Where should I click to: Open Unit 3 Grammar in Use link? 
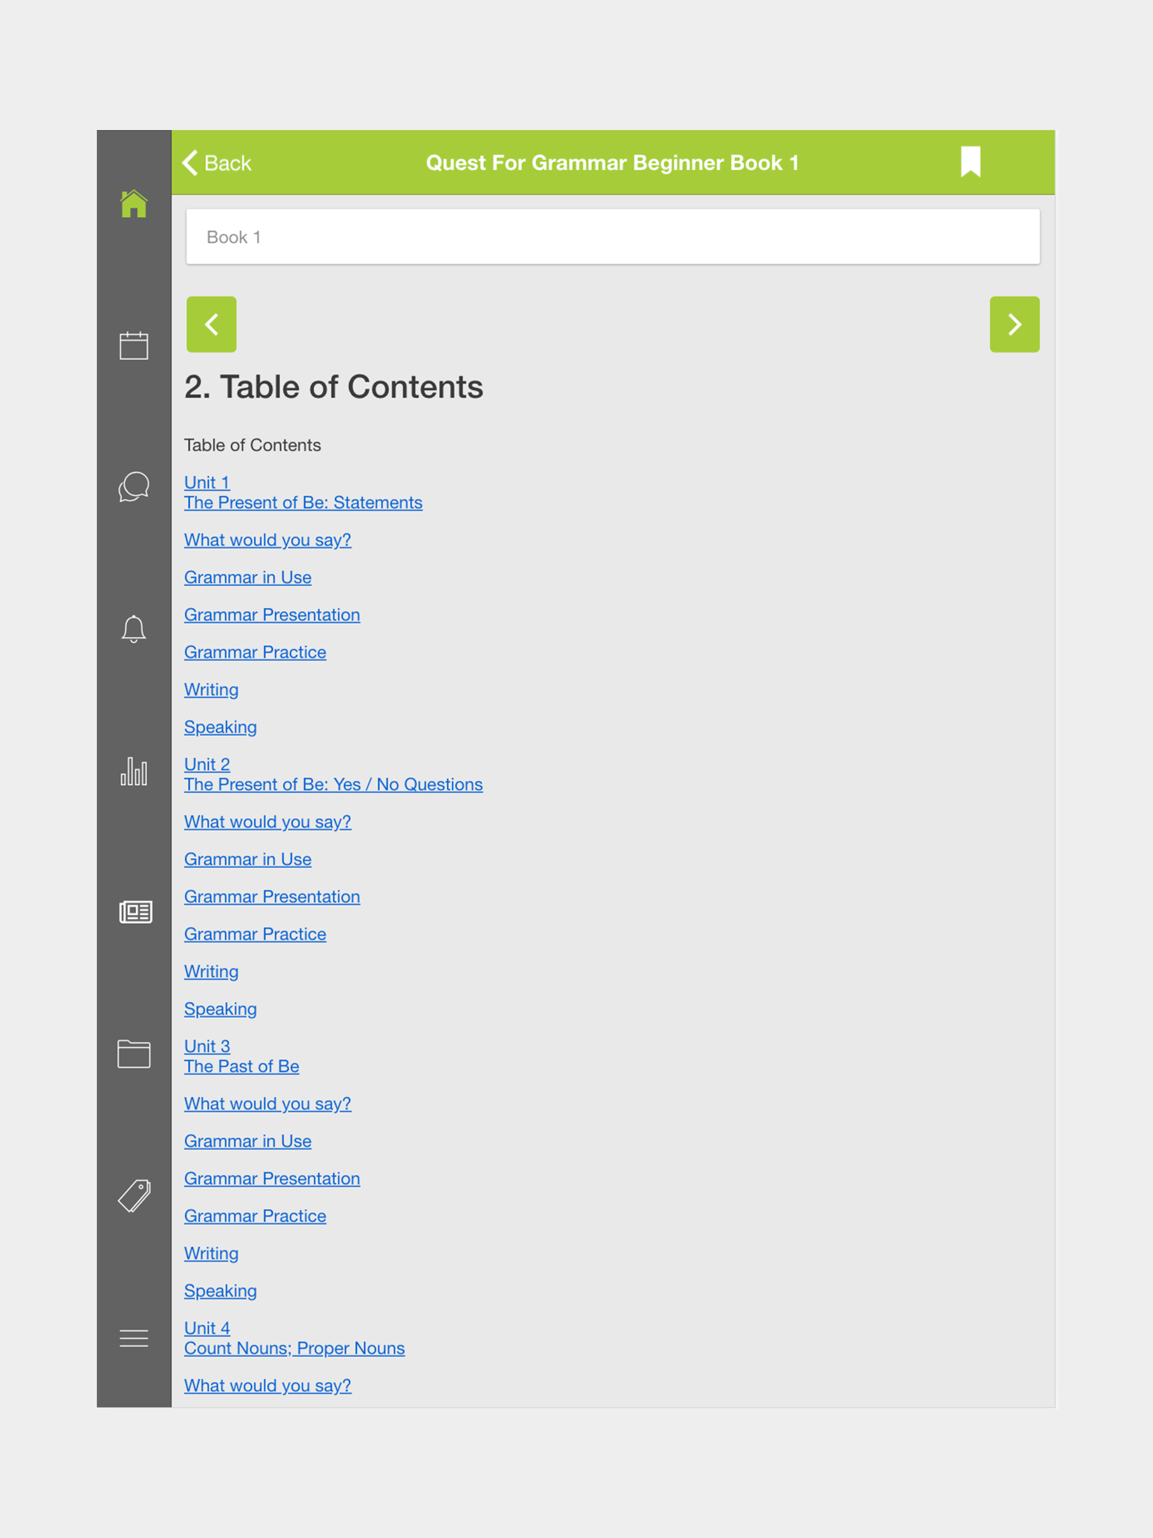pos(248,1142)
